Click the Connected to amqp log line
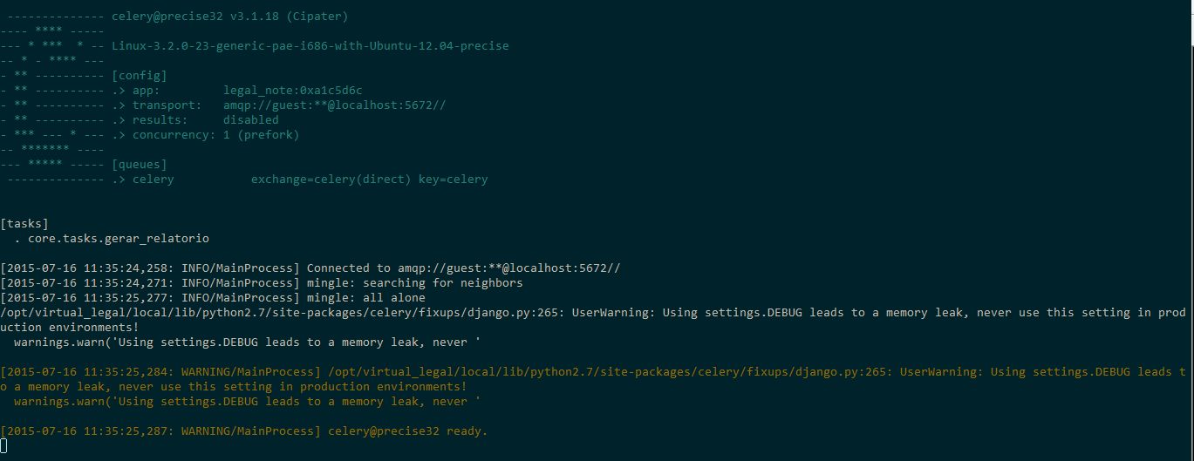Screen dimensions: 1194x461 (310, 268)
